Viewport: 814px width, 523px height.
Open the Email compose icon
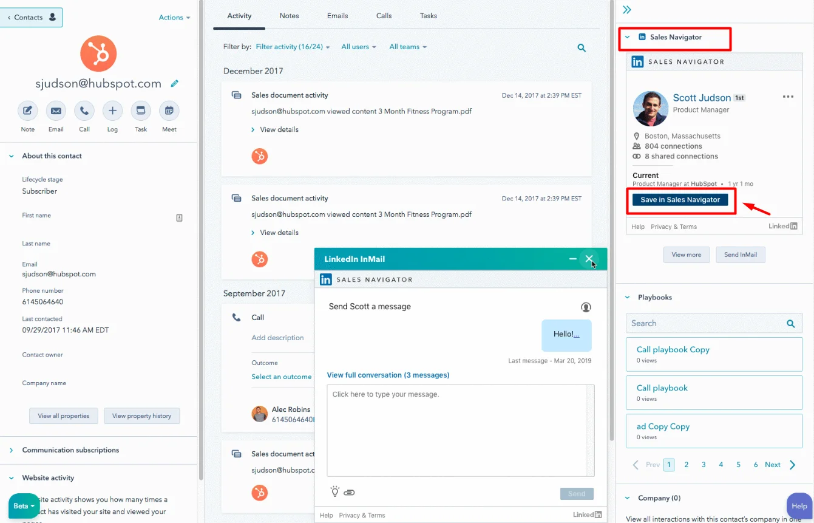pyautogui.click(x=56, y=111)
